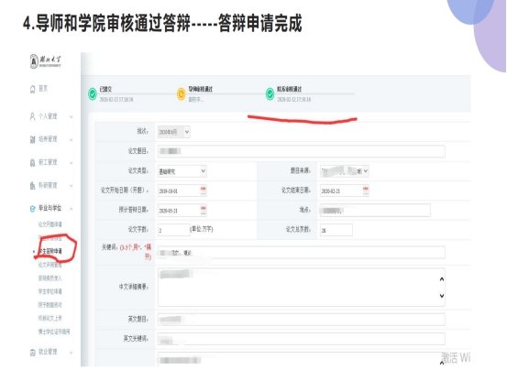
Task: Select 学生答辩申请 in sidebar submenu
Action: pos(50,251)
